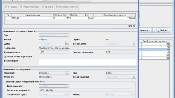Image resolution: width=175 pixels, height=98 pixels.
Task: Click the Отчество field with Михайловна
Action: point(54,77)
